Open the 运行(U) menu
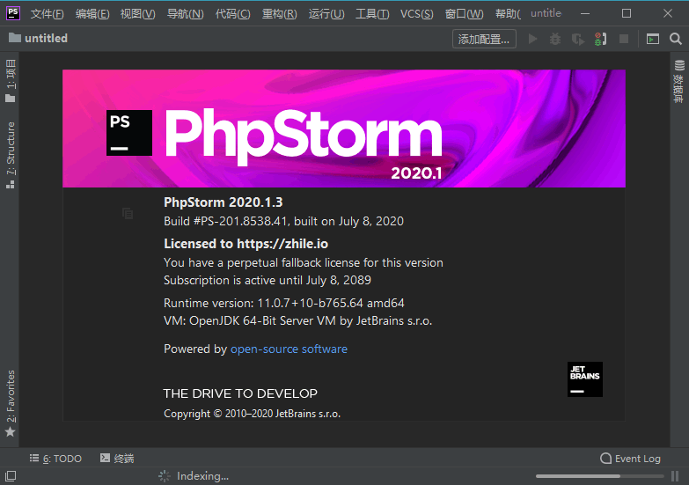This screenshot has width=689, height=485. (326, 14)
